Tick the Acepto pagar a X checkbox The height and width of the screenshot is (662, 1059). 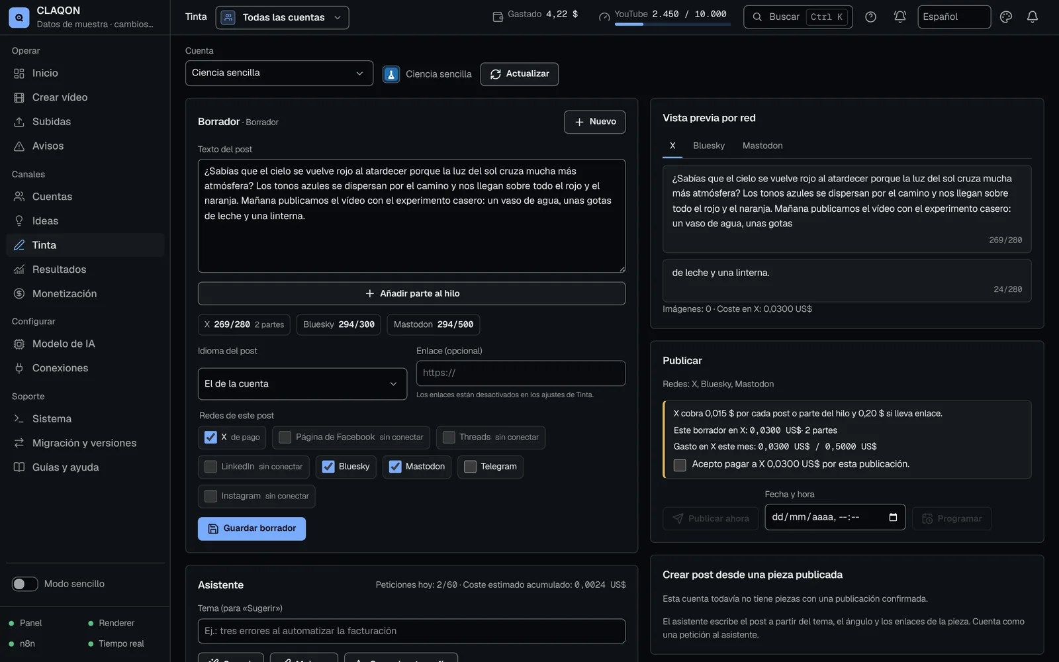[680, 465]
